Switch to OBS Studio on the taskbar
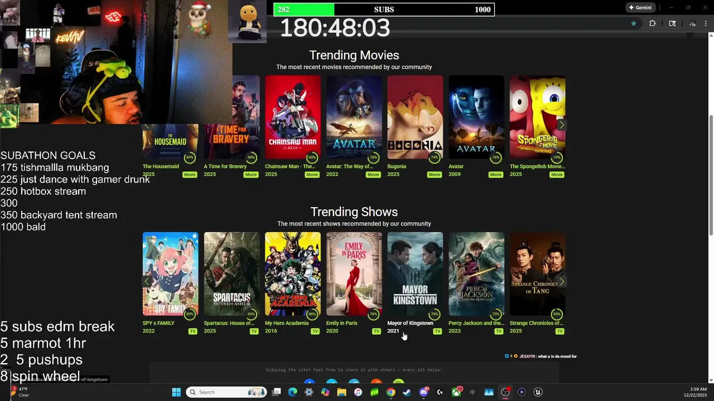The image size is (714, 401). pyautogui.click(x=505, y=392)
